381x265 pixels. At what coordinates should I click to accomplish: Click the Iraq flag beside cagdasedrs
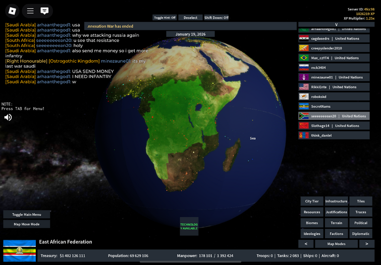[304, 38]
